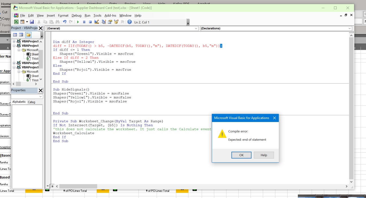Click OK in the Compile error dialog
The image size is (366, 198).
pos(241,155)
